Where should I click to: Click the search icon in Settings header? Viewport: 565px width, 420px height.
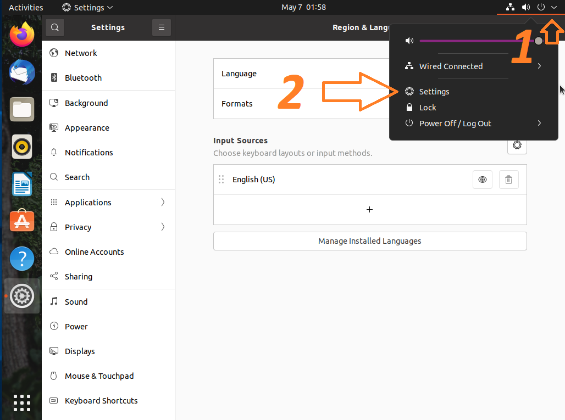(55, 27)
